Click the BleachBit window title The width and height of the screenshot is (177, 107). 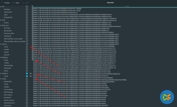point(110,3)
